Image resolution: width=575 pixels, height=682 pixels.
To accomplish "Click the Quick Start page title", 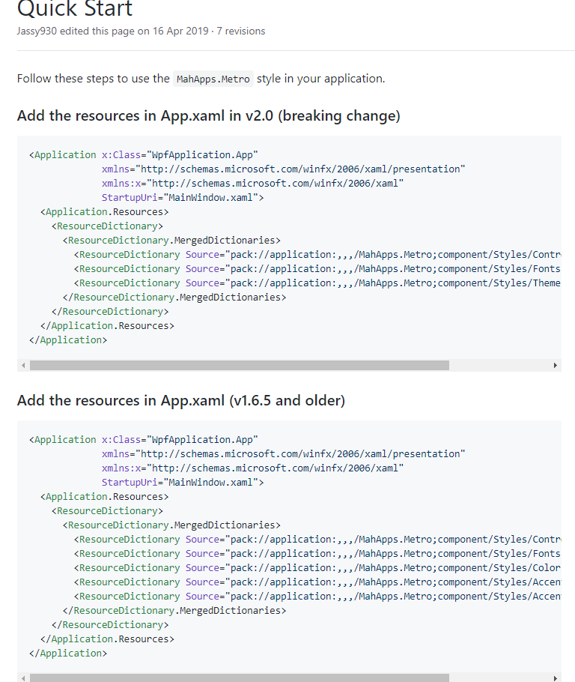I will pos(75,10).
